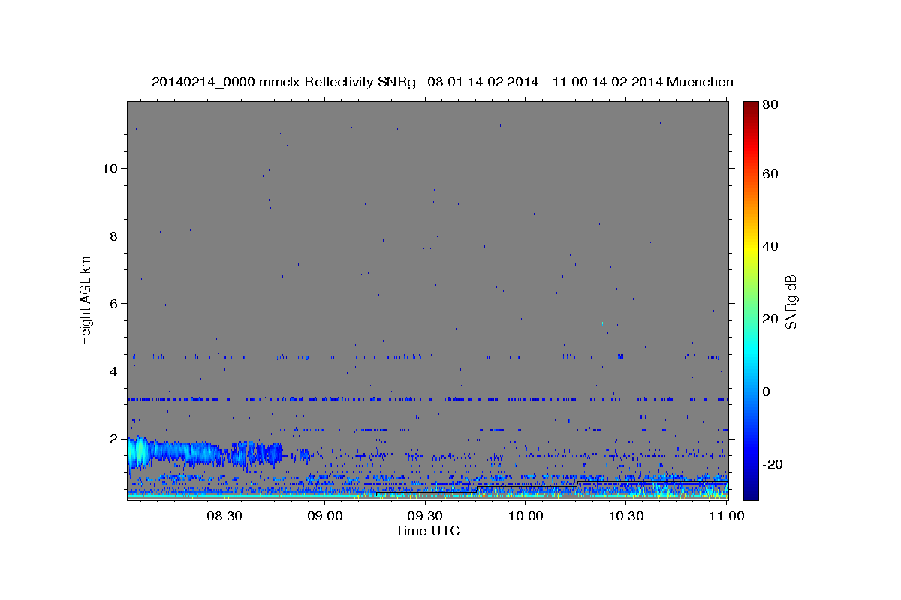
Task: Click the height tick label 2
Action: [114, 438]
